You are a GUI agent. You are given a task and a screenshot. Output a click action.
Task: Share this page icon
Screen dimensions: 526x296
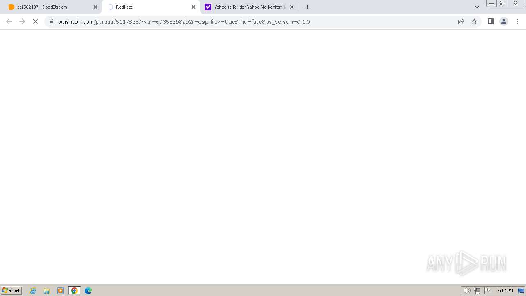pos(461,21)
